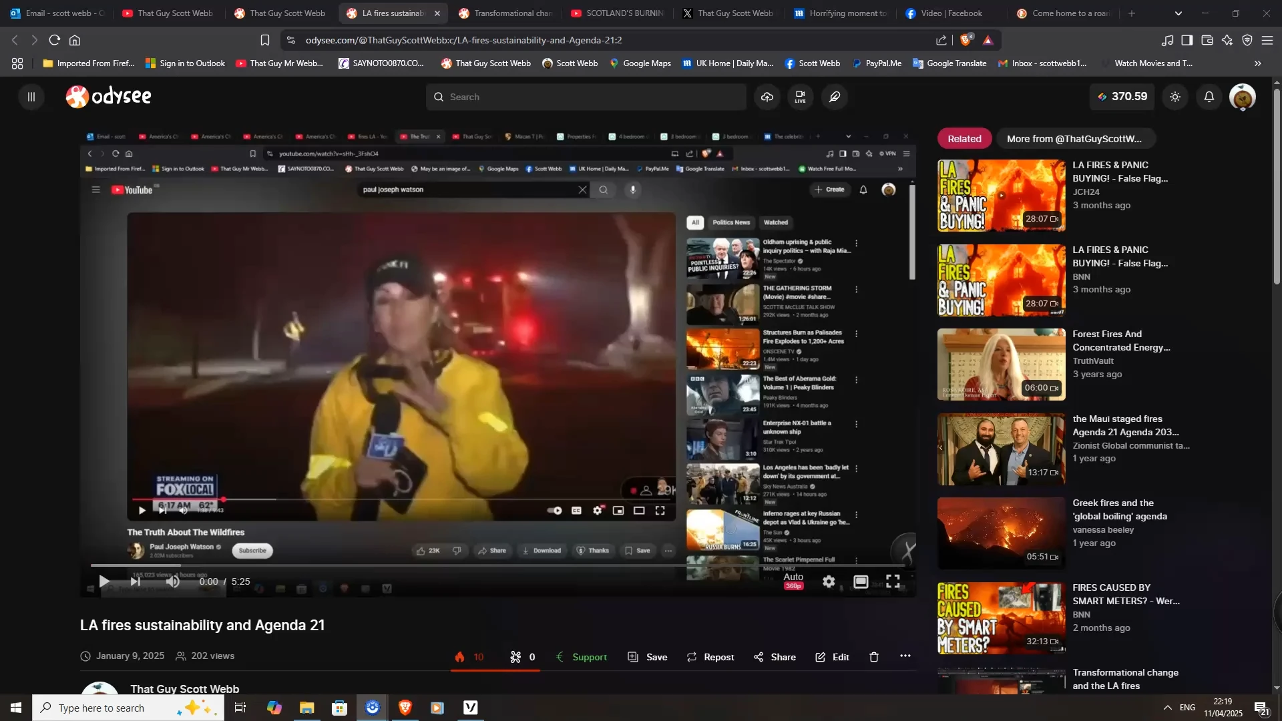Play the Odysee video
The image size is (1282, 721).
pyautogui.click(x=104, y=581)
